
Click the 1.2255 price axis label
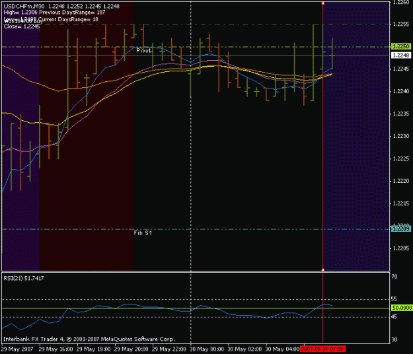point(401,24)
